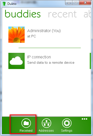Viewport: 93px width, 136px height.
Task: Select the white cloud IP connection icon
Action: 17,61
